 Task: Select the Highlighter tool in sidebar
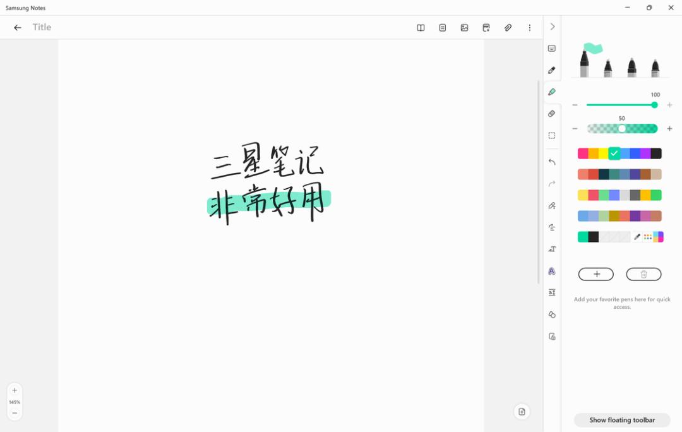[552, 92]
